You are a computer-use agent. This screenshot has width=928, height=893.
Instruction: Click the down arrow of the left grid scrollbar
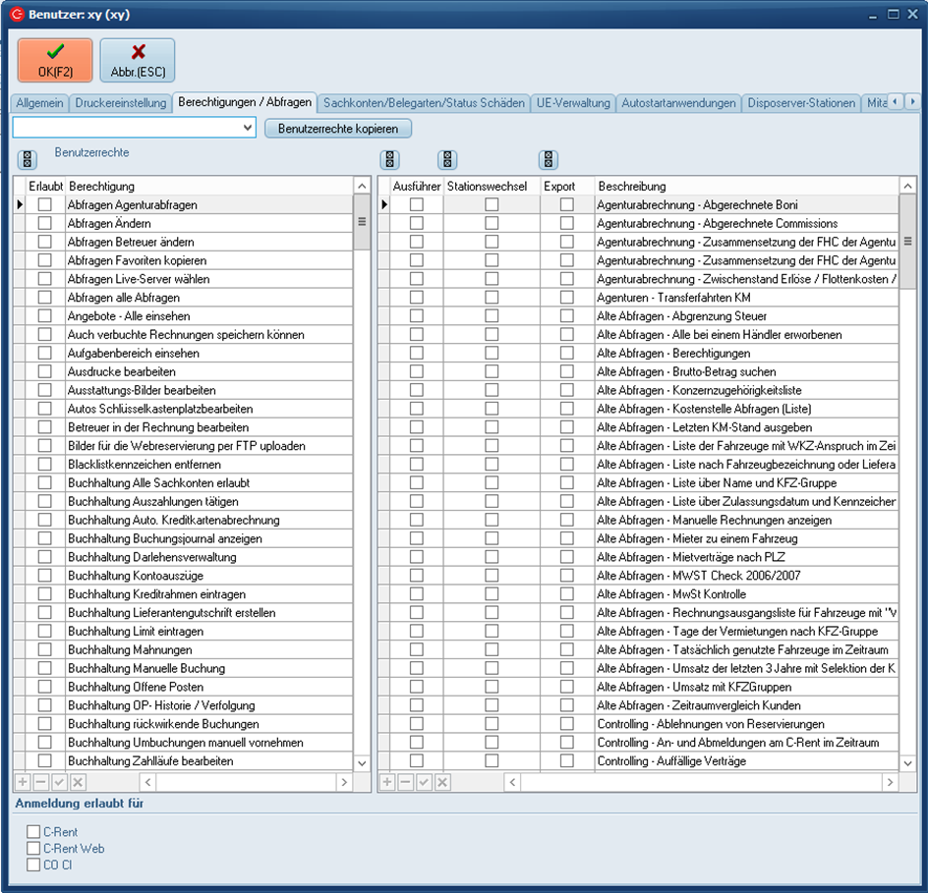pos(361,762)
